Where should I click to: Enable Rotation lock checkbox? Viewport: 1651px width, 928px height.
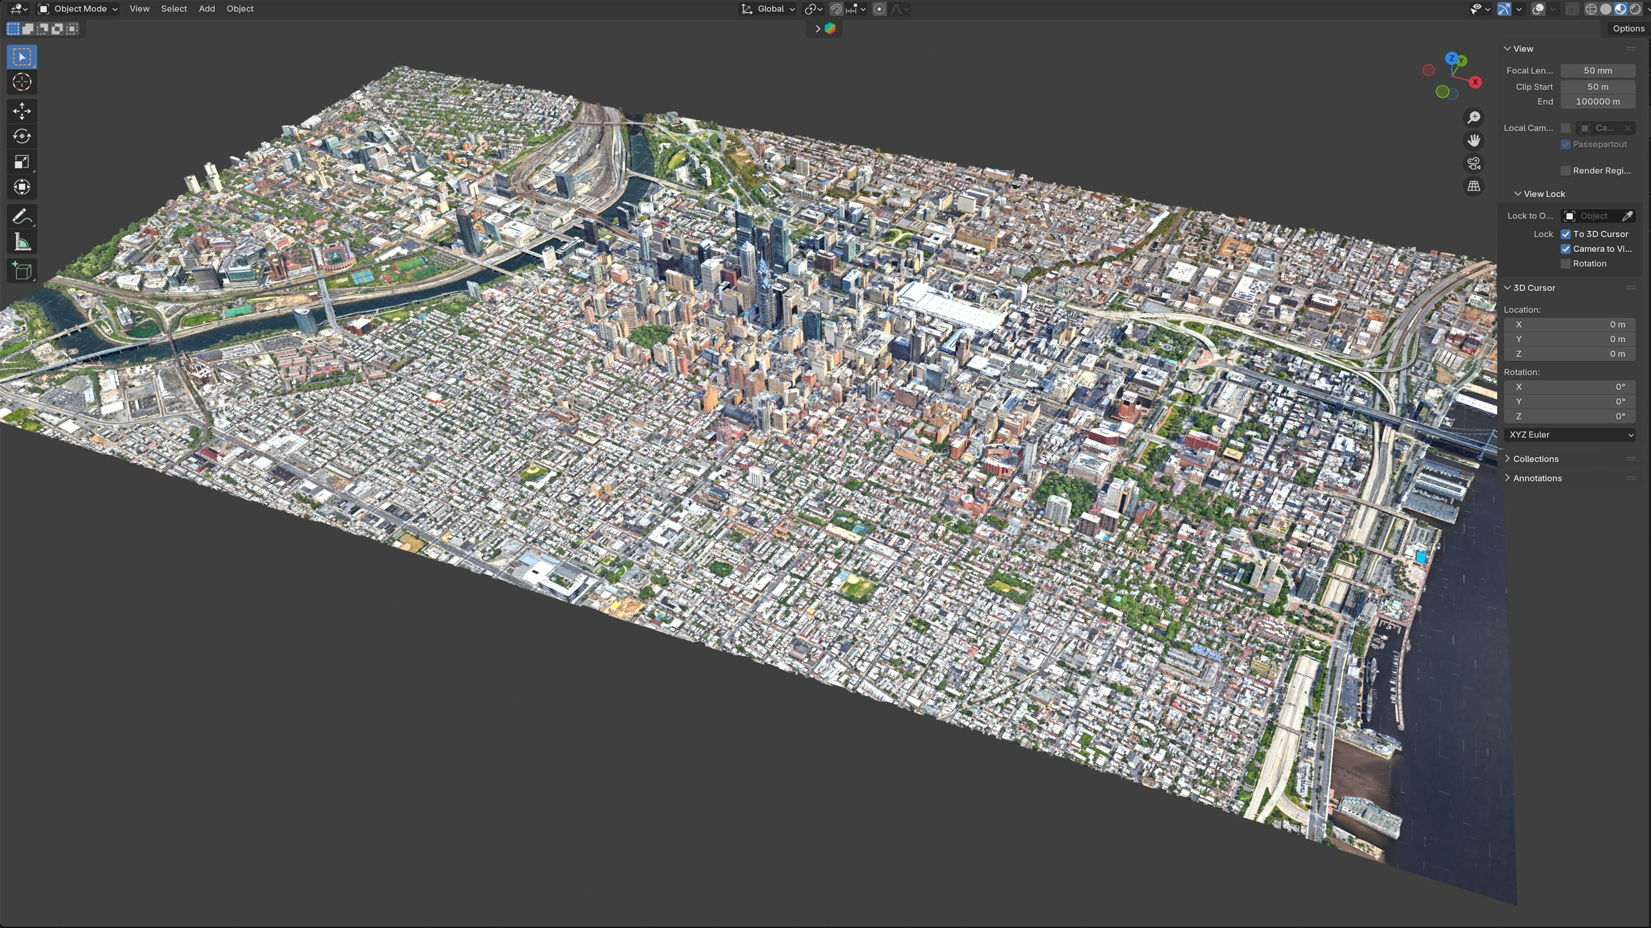1565,264
